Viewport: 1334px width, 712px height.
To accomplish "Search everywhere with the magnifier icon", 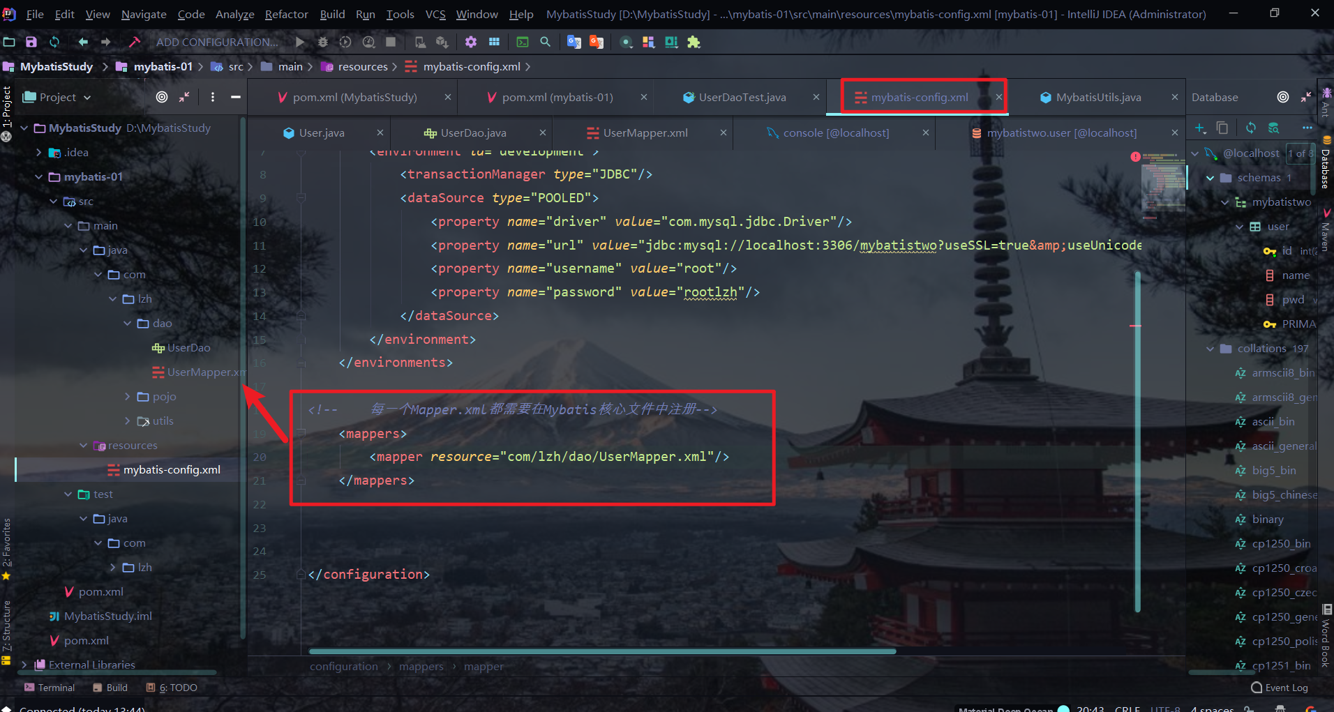I will (546, 42).
